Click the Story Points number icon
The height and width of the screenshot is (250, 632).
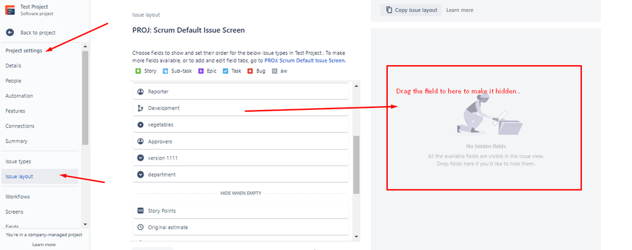(140, 211)
